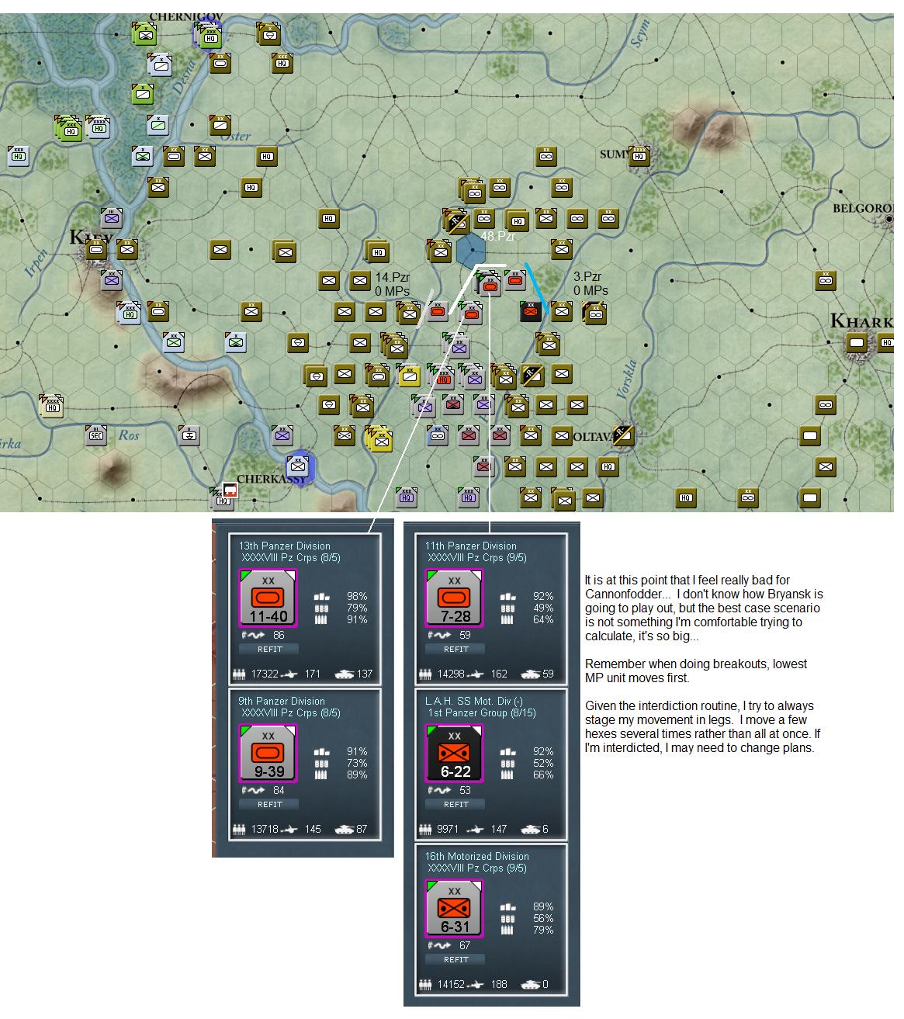Toggle REFIT for L.A.H. SS Mot. Div
904x1019 pixels.
[x=455, y=804]
